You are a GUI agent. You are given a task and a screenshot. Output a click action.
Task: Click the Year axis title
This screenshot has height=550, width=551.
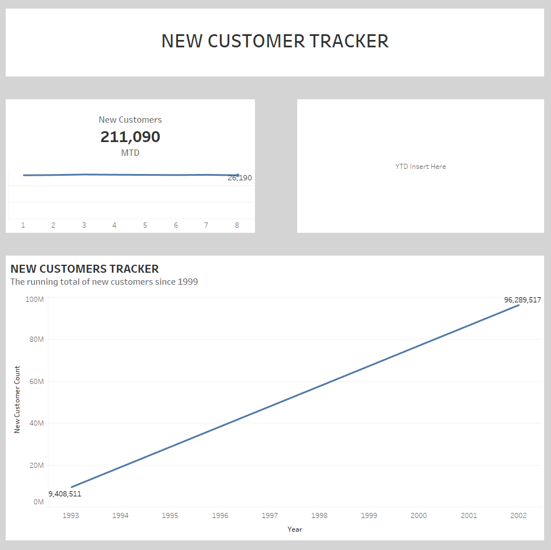[295, 529]
